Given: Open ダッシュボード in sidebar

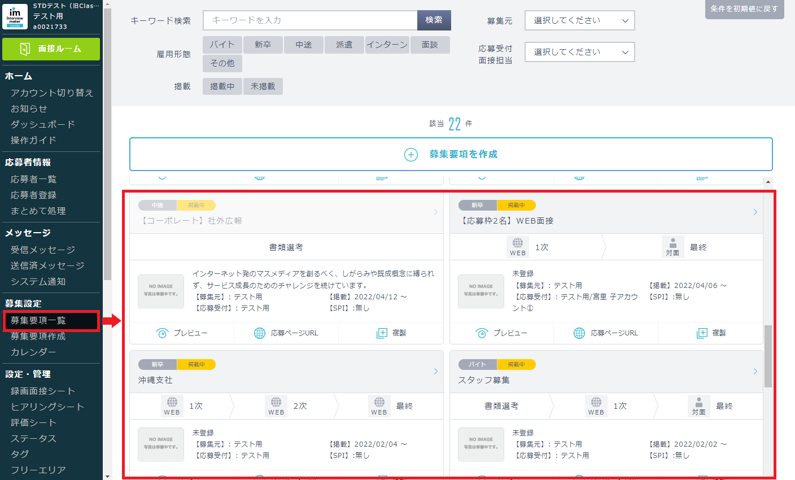Looking at the screenshot, I should click(x=43, y=124).
